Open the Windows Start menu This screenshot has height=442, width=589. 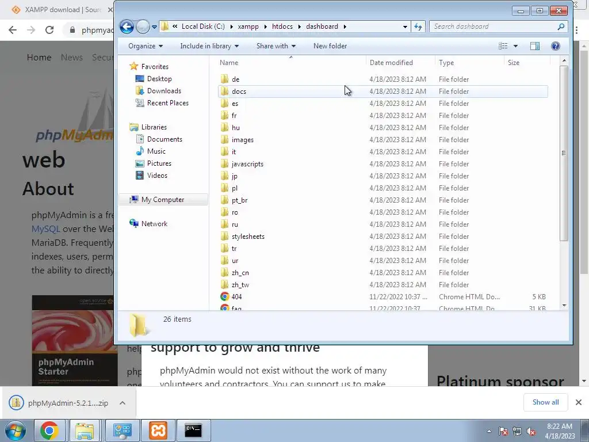click(x=15, y=430)
